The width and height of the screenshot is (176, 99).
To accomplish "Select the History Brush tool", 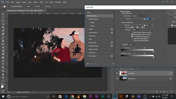I will (x=3, y=44).
